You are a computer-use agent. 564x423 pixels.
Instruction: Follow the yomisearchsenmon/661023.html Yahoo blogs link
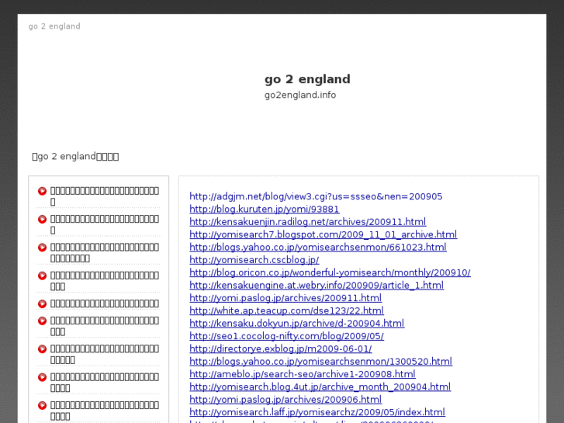318,247
